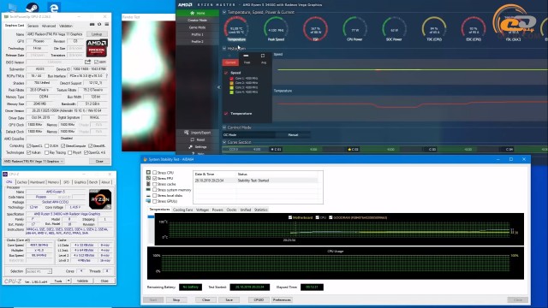Uncheck Stress FPU checkbox

point(154,179)
